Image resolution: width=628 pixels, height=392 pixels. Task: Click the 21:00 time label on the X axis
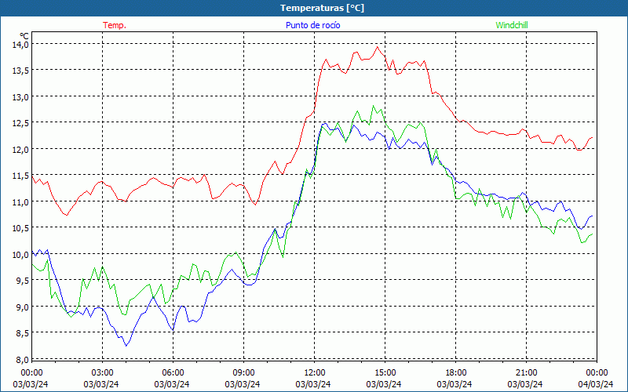(x=526, y=373)
